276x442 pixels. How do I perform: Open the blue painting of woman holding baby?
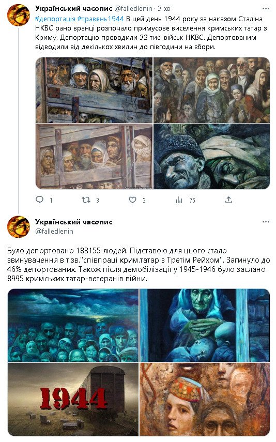(x=205, y=325)
